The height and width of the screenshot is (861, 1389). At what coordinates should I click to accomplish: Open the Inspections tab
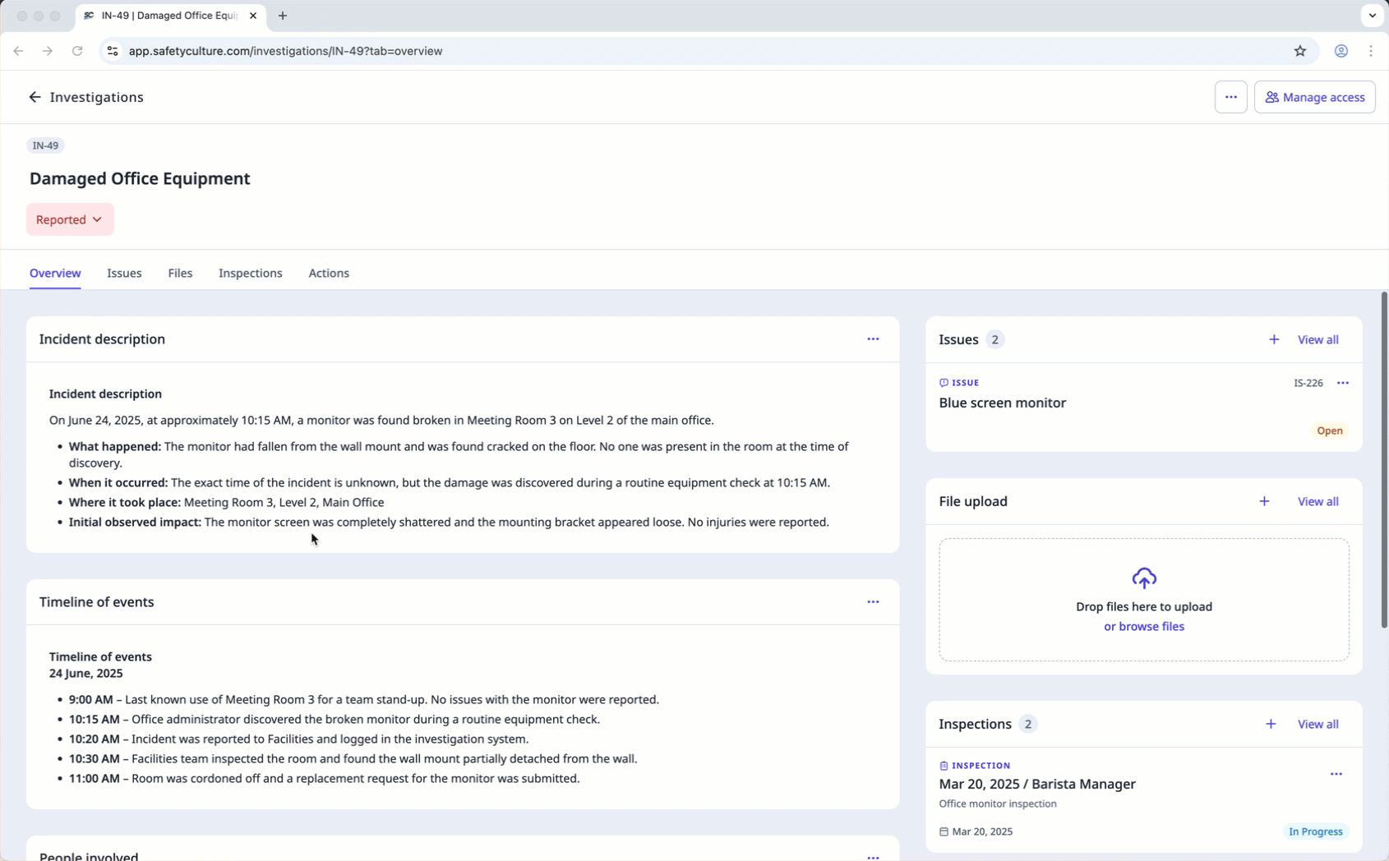251,273
